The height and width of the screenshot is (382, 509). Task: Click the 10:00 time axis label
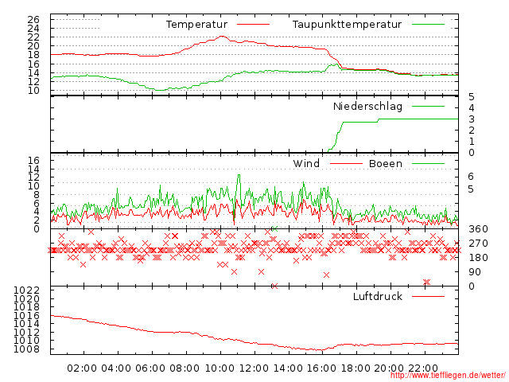click(x=220, y=368)
